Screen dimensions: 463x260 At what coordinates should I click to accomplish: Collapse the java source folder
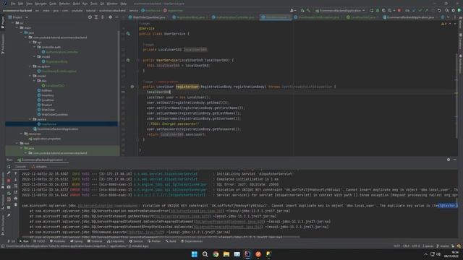(x=21, y=32)
